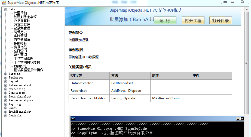This screenshot has height=137, width=251.
Task: Select 属性查询 sample
Action: pos(20,55)
